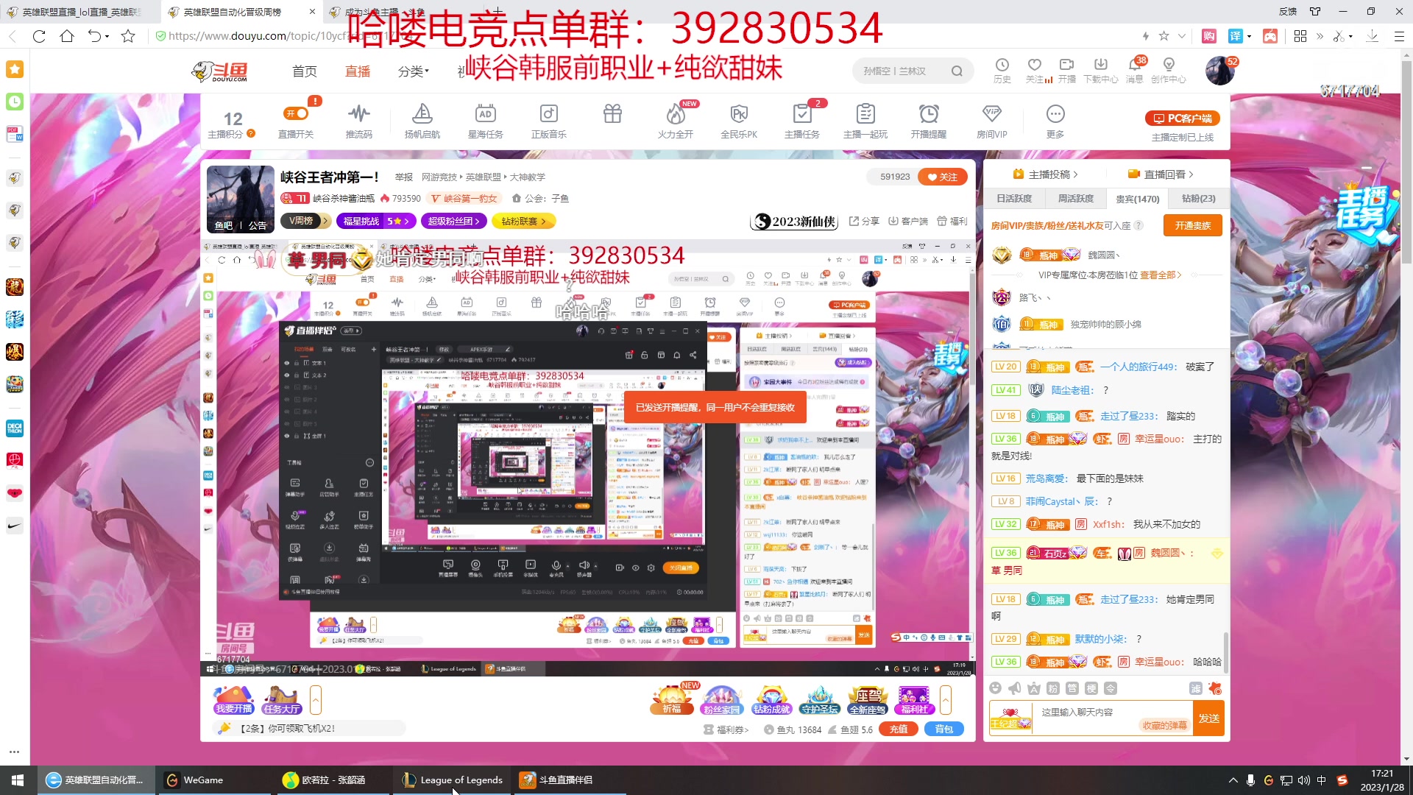Expand the 更多 more options menu
Viewport: 1413px width, 795px height.
[x=1055, y=115]
